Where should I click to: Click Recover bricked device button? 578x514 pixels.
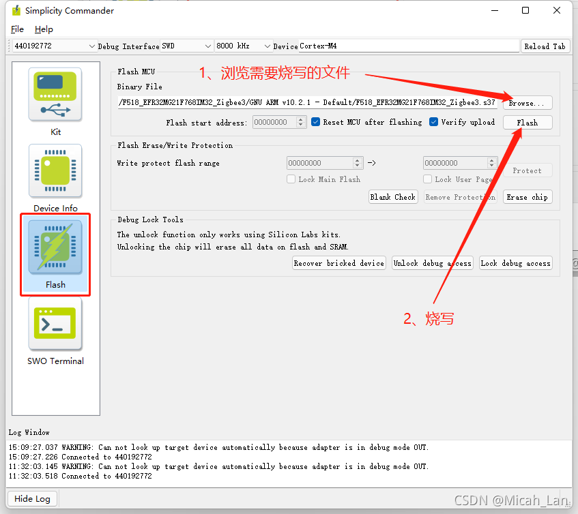[338, 263]
